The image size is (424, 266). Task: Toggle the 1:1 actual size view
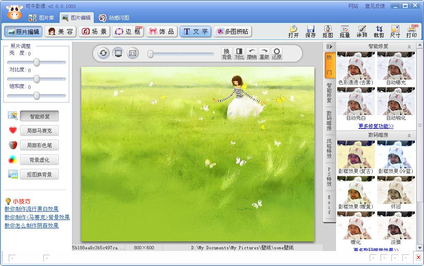(133, 53)
